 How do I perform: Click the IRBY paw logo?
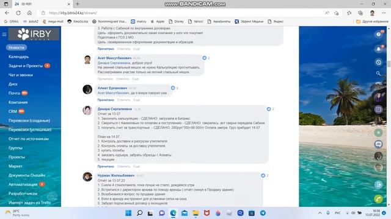click(34, 34)
